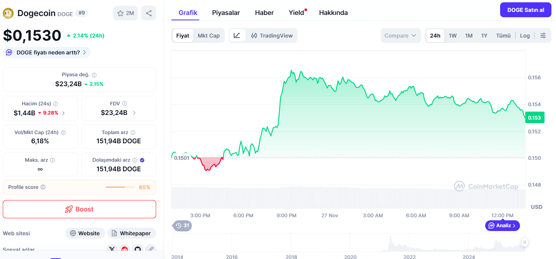Image resolution: width=556 pixels, height=259 pixels.
Task: Expand 'DOGE fiyatı neden arttı?' explanation
Action: [47, 52]
